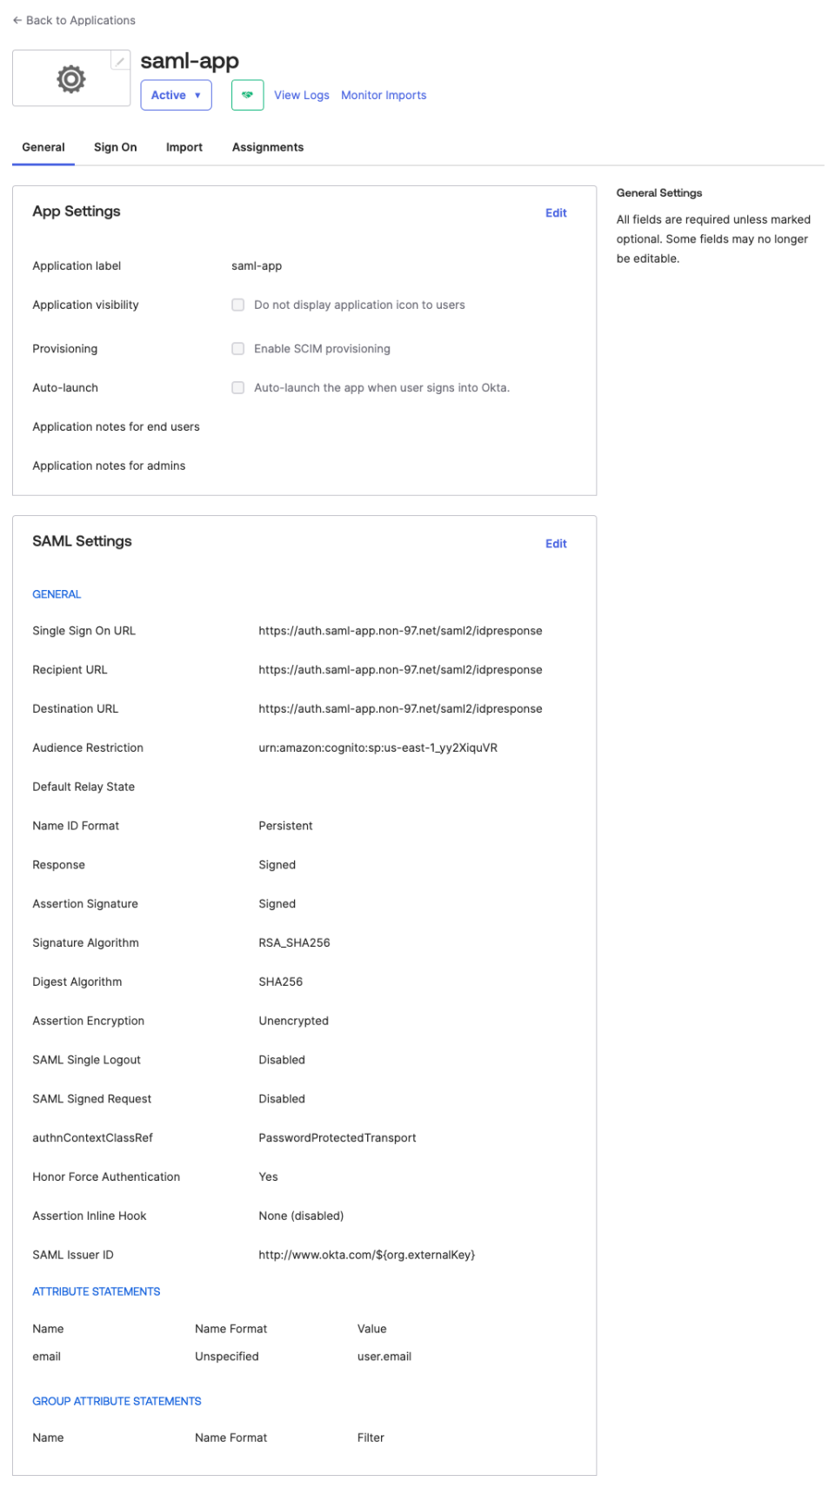Click Edit in App Settings
This screenshot has width=835, height=1488.
coord(556,212)
